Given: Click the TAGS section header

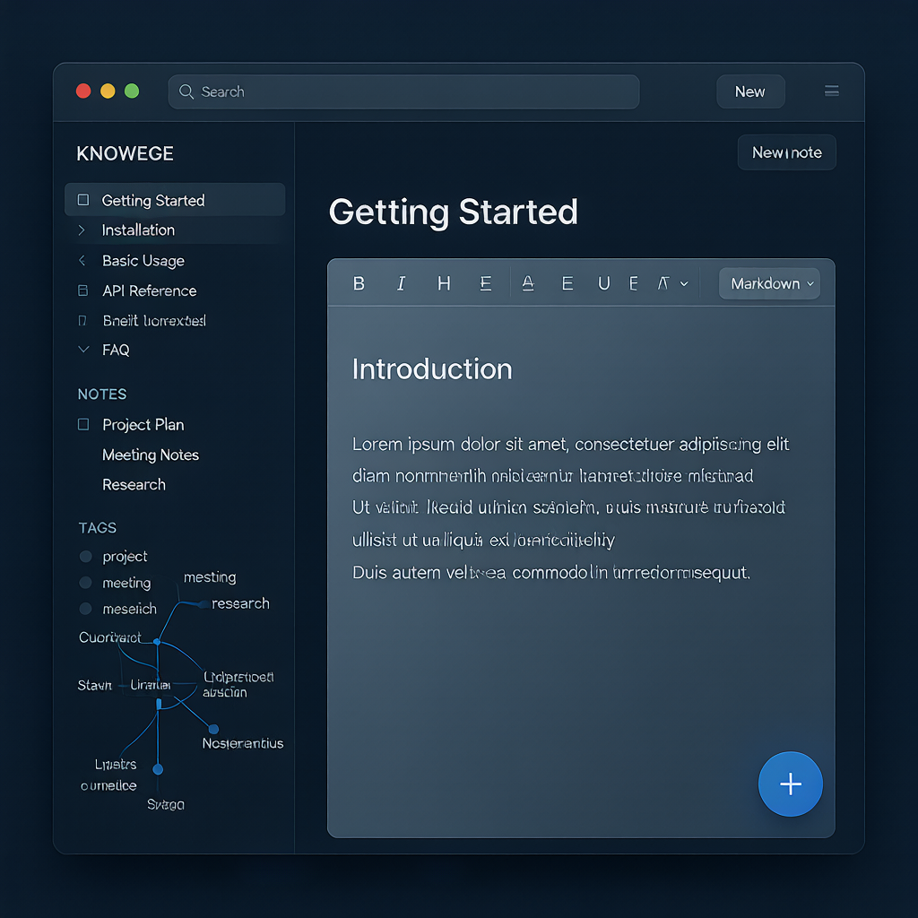Looking at the screenshot, I should [97, 528].
